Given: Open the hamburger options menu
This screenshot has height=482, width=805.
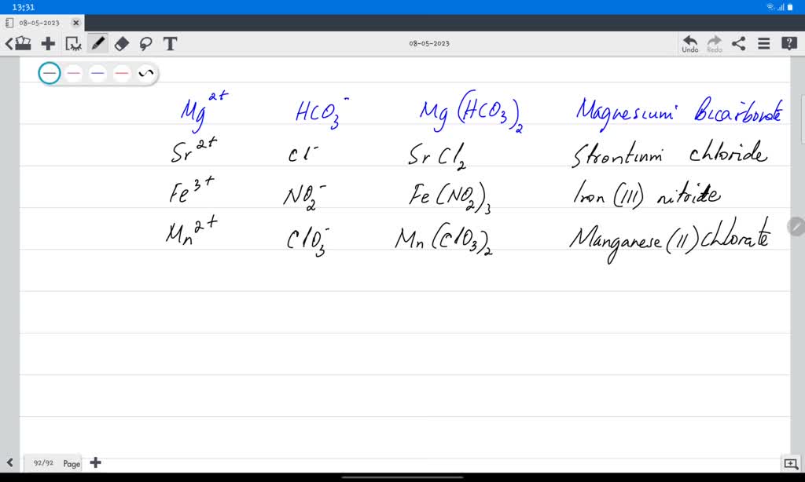Looking at the screenshot, I should [x=763, y=43].
